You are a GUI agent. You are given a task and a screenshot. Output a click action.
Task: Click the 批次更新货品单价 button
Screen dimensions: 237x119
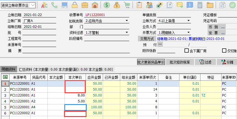151,62
